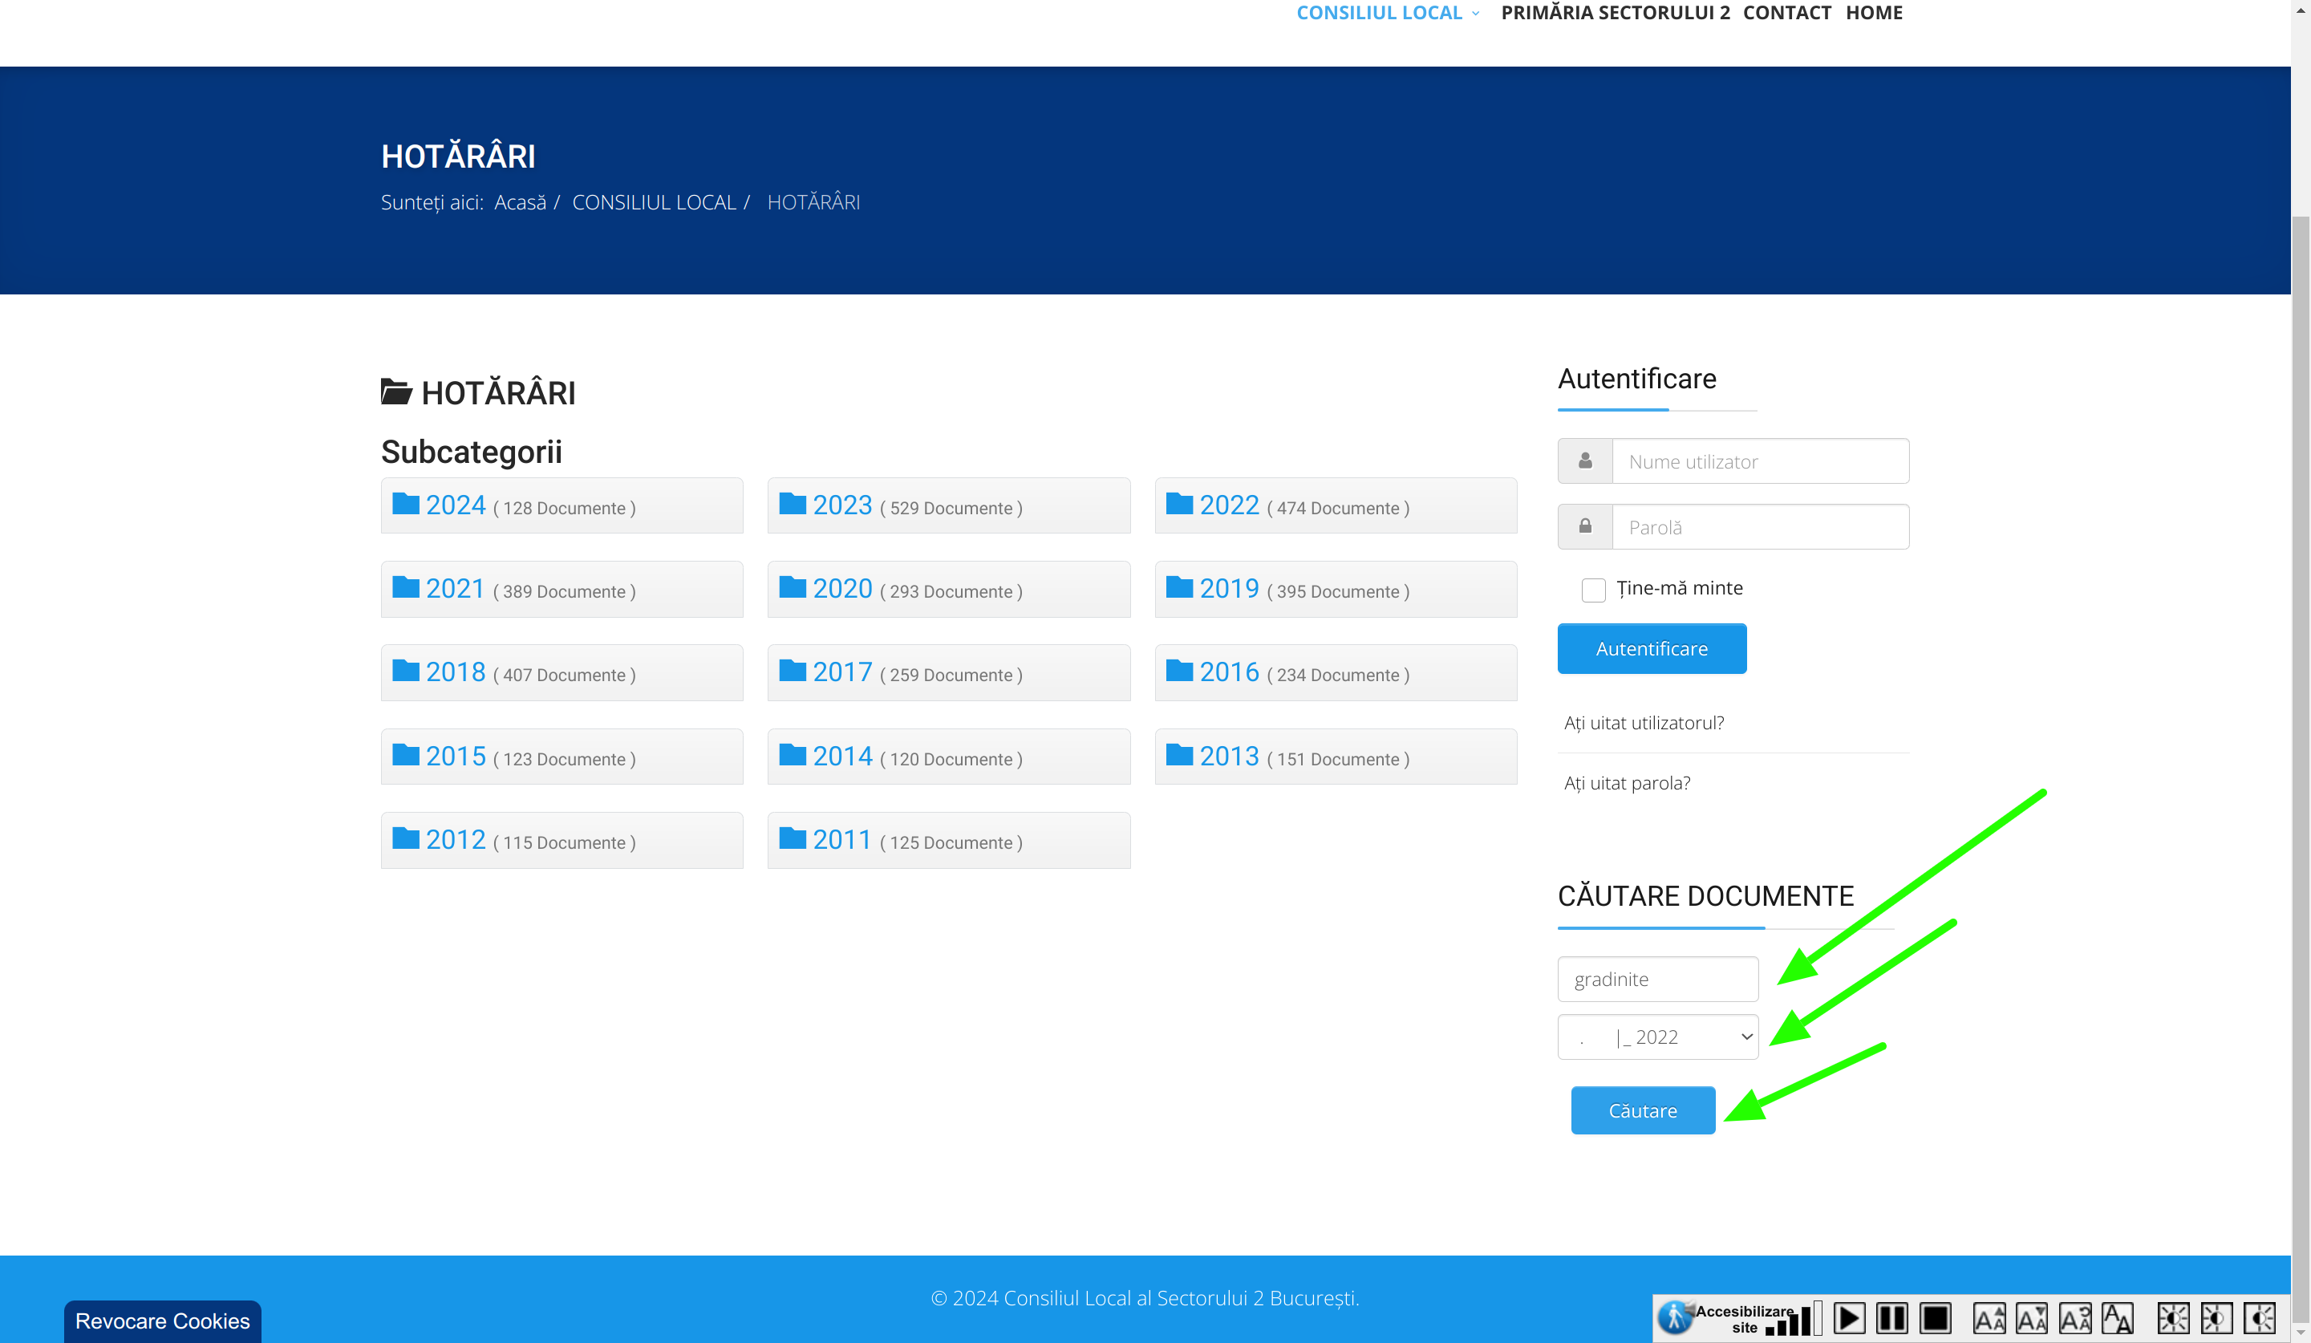
Task: Click the accessibility stop icon
Action: tap(1935, 1318)
